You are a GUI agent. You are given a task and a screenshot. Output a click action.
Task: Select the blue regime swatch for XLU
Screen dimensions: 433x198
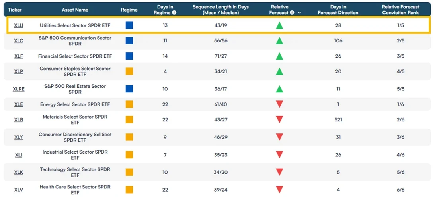coord(129,25)
